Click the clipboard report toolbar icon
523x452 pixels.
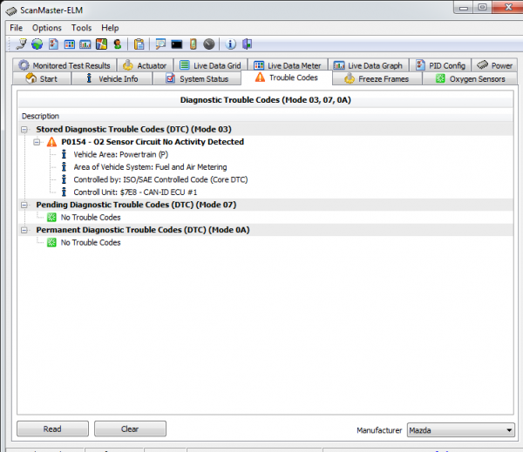tap(139, 44)
